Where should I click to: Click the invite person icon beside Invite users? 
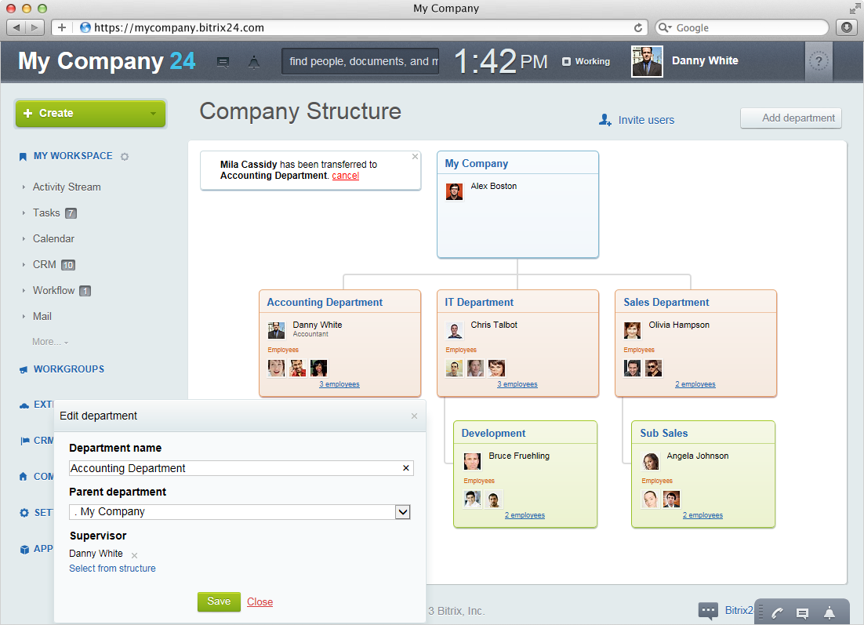tap(604, 119)
